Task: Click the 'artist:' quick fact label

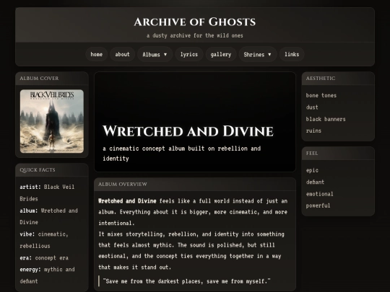Action: (30, 187)
